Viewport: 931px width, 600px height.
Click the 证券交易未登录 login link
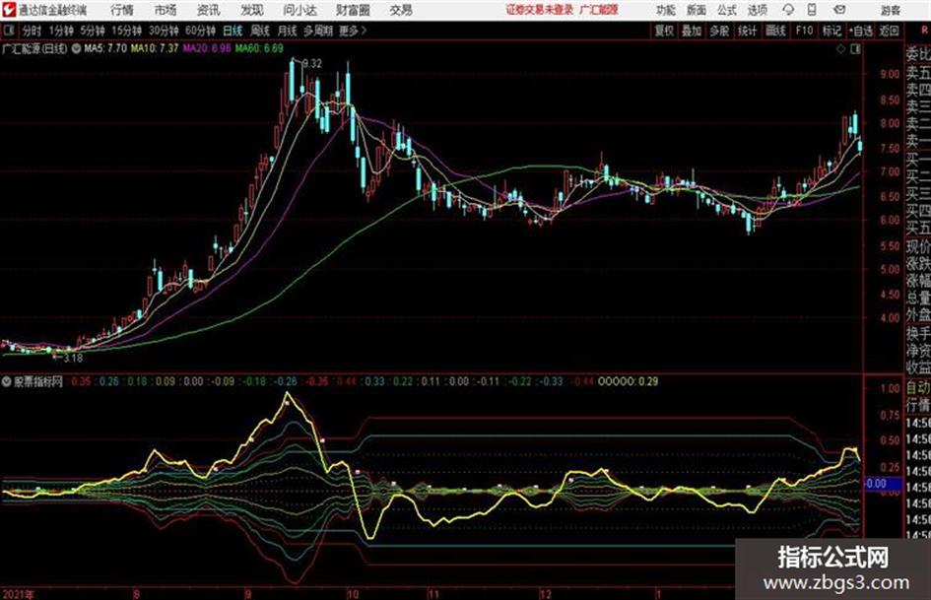pyautogui.click(x=540, y=10)
